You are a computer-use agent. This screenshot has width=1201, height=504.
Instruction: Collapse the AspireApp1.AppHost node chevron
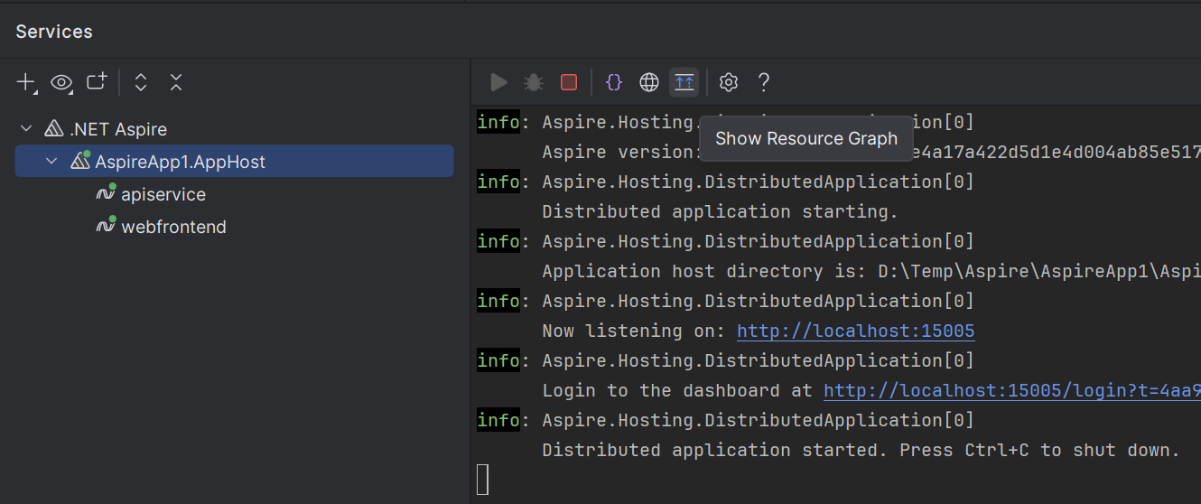(51, 162)
